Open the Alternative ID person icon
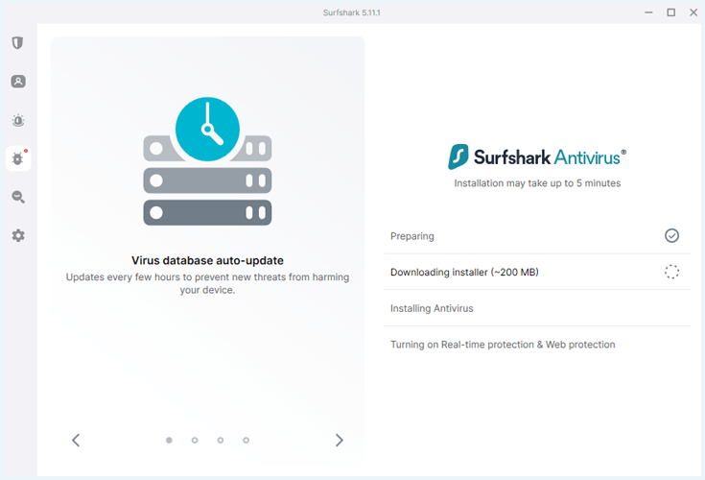The image size is (705, 480). tap(18, 82)
